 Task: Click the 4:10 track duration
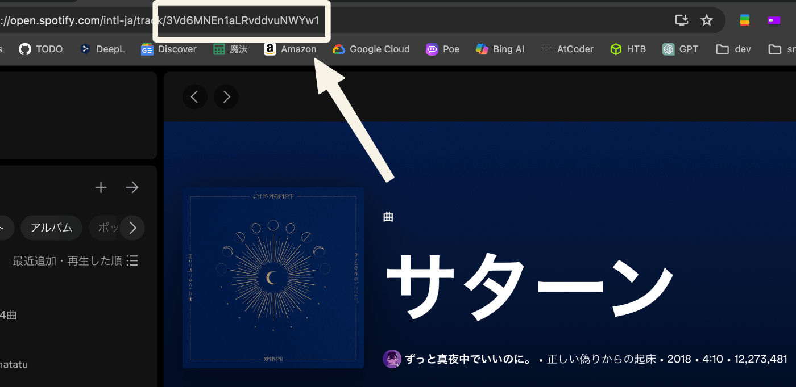click(x=712, y=359)
